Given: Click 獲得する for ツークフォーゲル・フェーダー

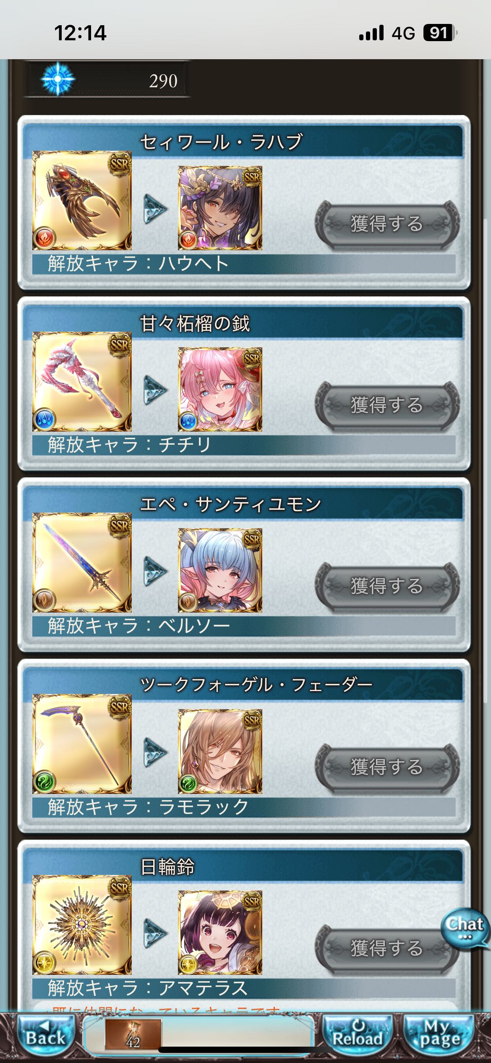Looking at the screenshot, I should click(387, 768).
